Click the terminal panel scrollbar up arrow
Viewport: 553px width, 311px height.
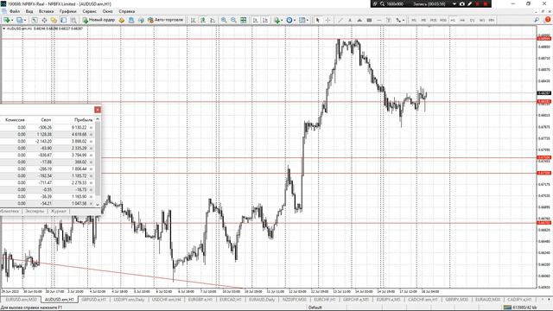pyautogui.click(x=98, y=119)
